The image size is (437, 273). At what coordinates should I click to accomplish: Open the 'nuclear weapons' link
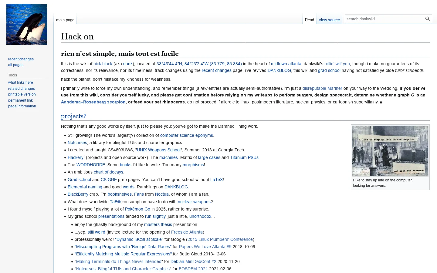[194, 202]
